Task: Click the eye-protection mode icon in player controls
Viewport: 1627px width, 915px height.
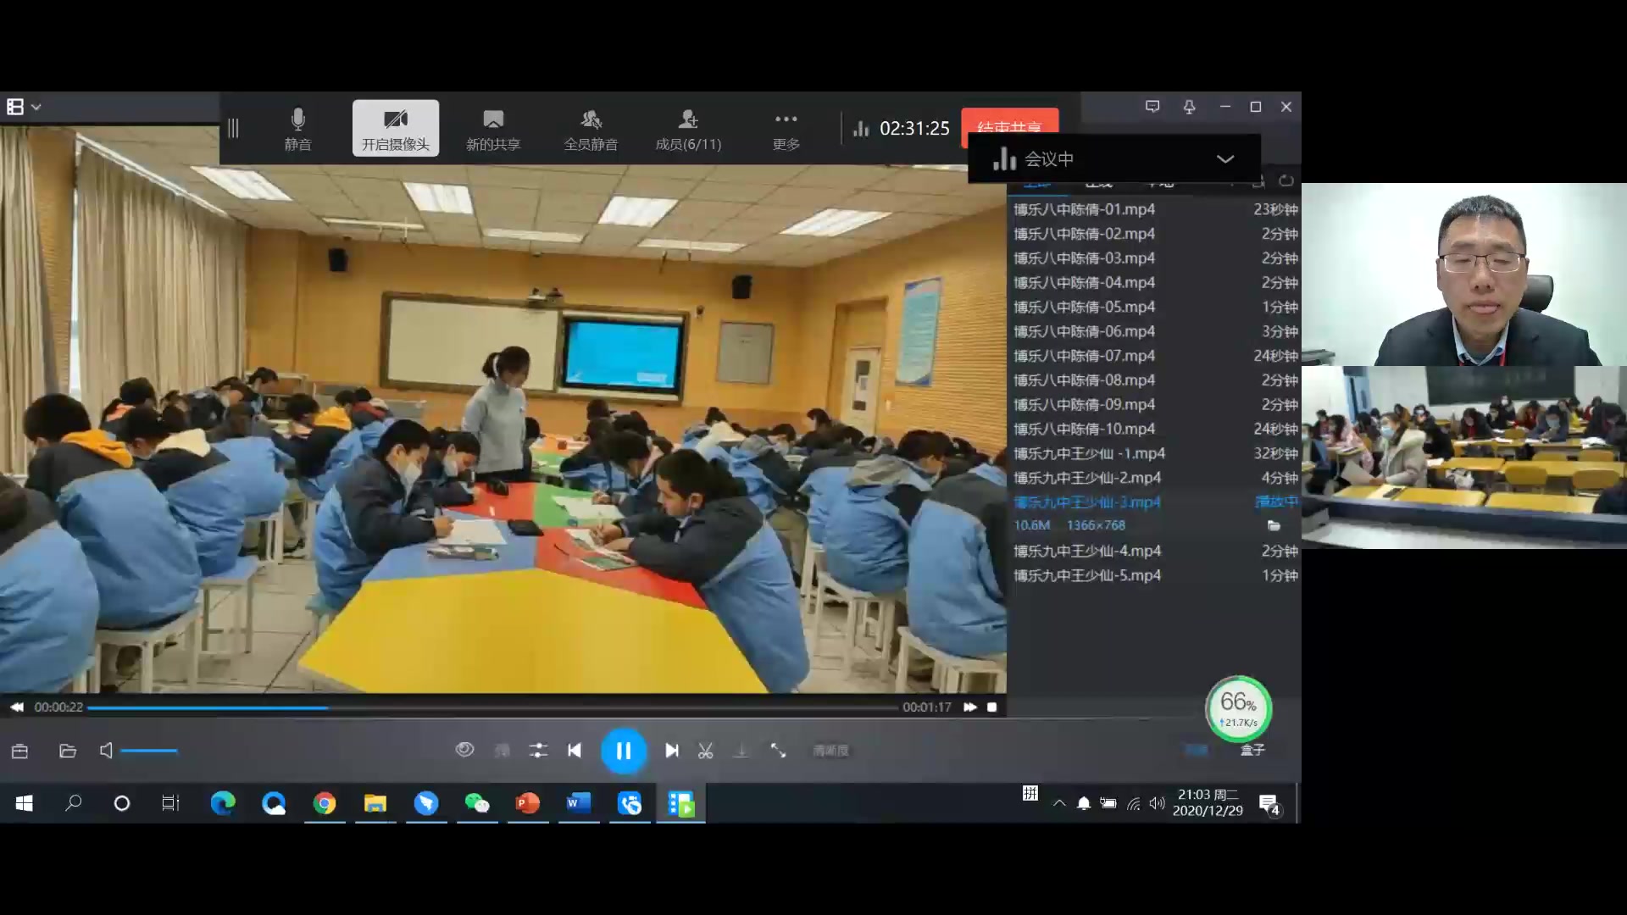Action: [x=464, y=751]
